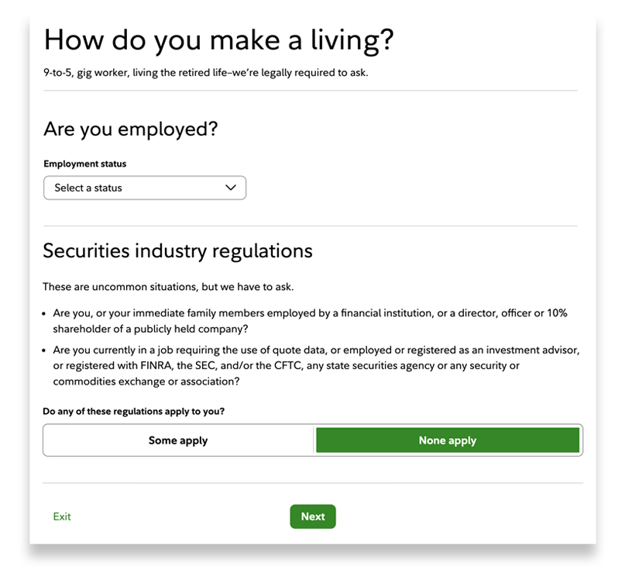
Task: Click the "9-to-5, gig worker" subtitle text
Action: pos(205,74)
